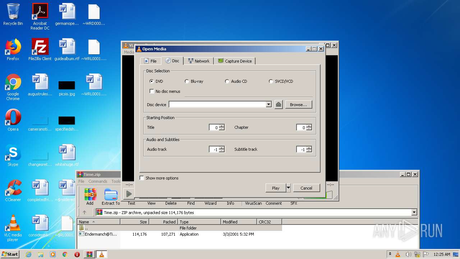Viewport: 460px width, 259px height.
Task: Open WinRAR address bar dropdown
Action: [x=414, y=213]
